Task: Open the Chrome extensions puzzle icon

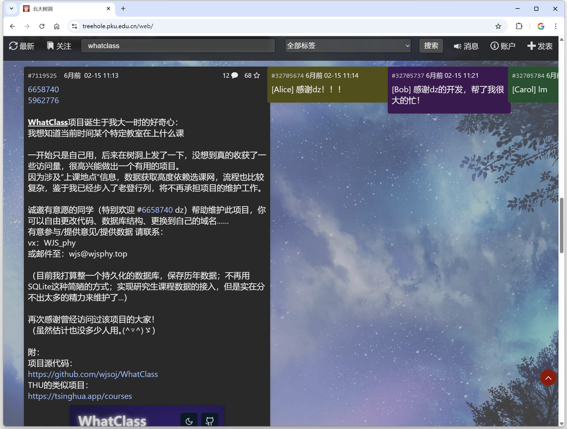Action: 519,26
